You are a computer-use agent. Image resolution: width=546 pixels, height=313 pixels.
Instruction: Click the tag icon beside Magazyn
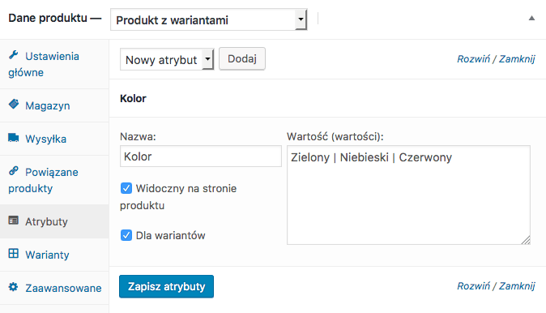(14, 105)
